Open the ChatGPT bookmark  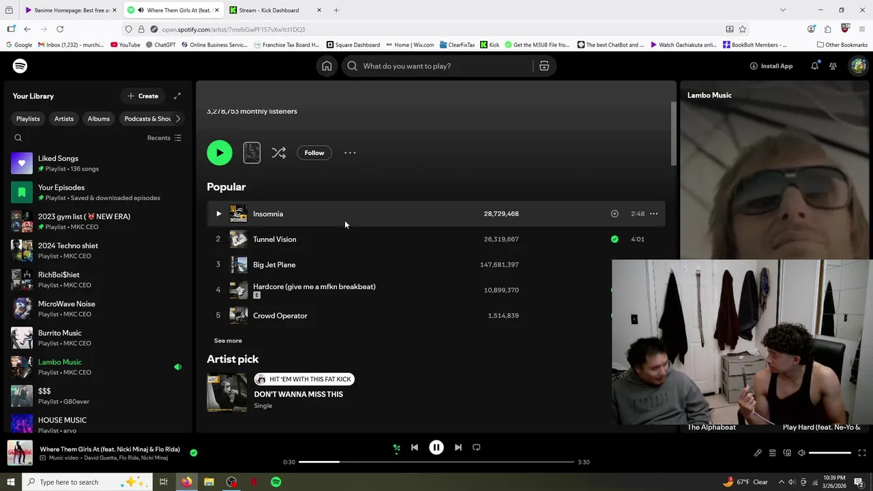tap(161, 45)
